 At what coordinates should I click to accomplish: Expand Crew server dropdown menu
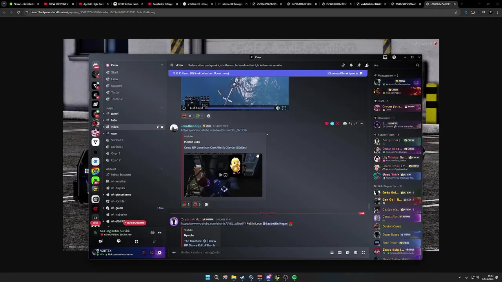click(162, 65)
